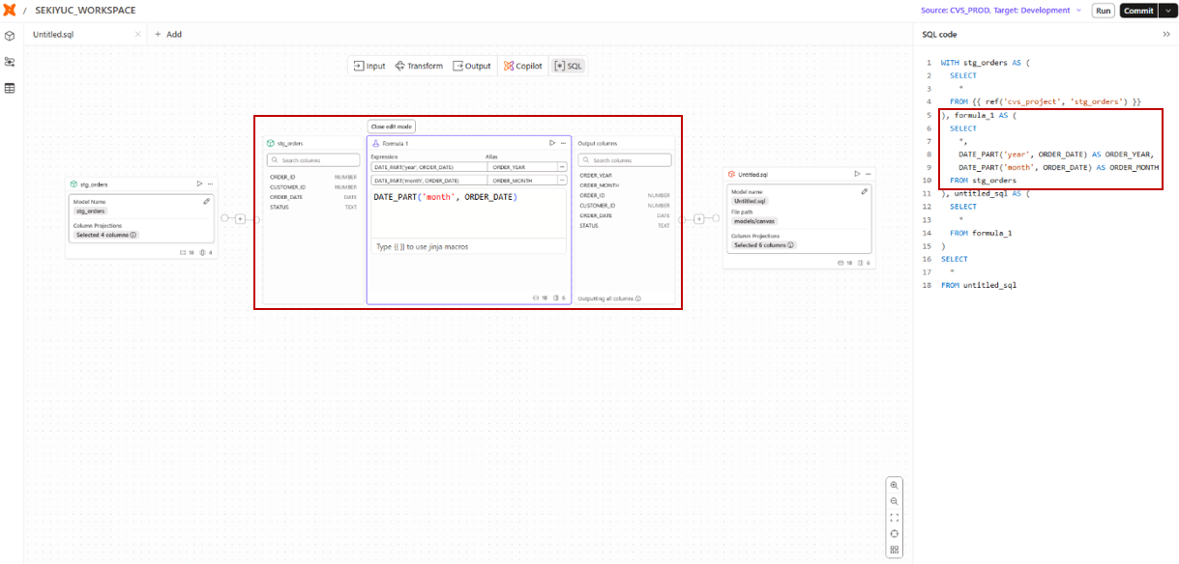Click SQL code line 8 with ORDER_YEAR

click(1056, 155)
